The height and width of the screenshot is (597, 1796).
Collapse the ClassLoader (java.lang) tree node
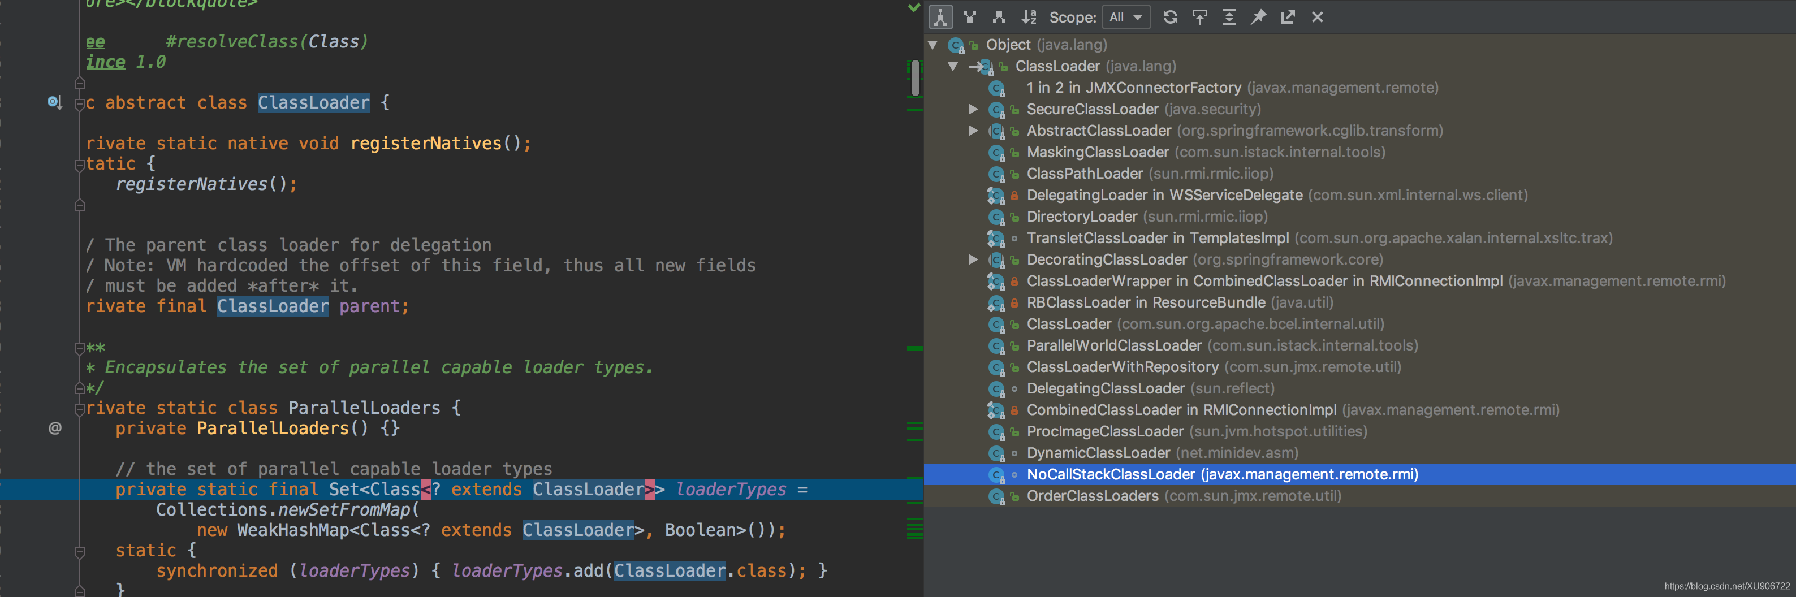(953, 67)
